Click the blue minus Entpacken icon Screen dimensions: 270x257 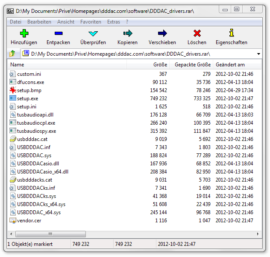[x=59, y=33]
